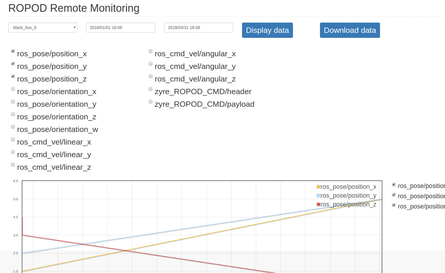Click ros_pose/position_z legend label in chart
Image resolution: width=445 pixels, height=273 pixels.
[x=348, y=204]
